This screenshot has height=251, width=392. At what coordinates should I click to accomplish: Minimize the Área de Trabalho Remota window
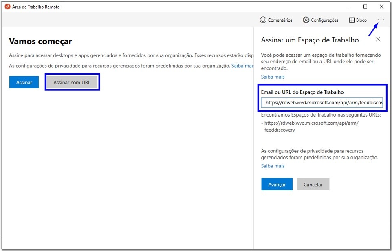[x=349, y=7]
